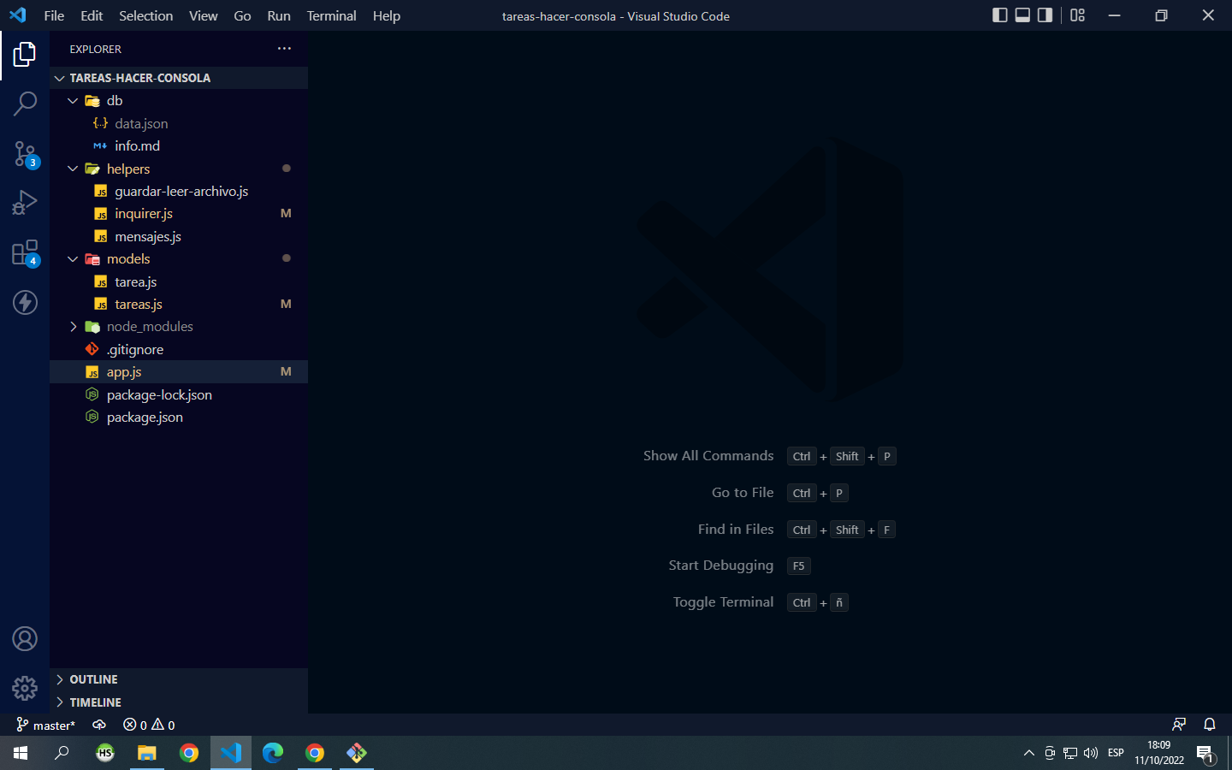
Task: Open the Search sidebar icon
Action: point(25,103)
